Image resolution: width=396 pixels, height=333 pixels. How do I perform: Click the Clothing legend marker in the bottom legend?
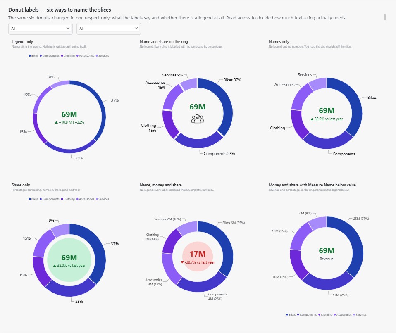pos(319,314)
